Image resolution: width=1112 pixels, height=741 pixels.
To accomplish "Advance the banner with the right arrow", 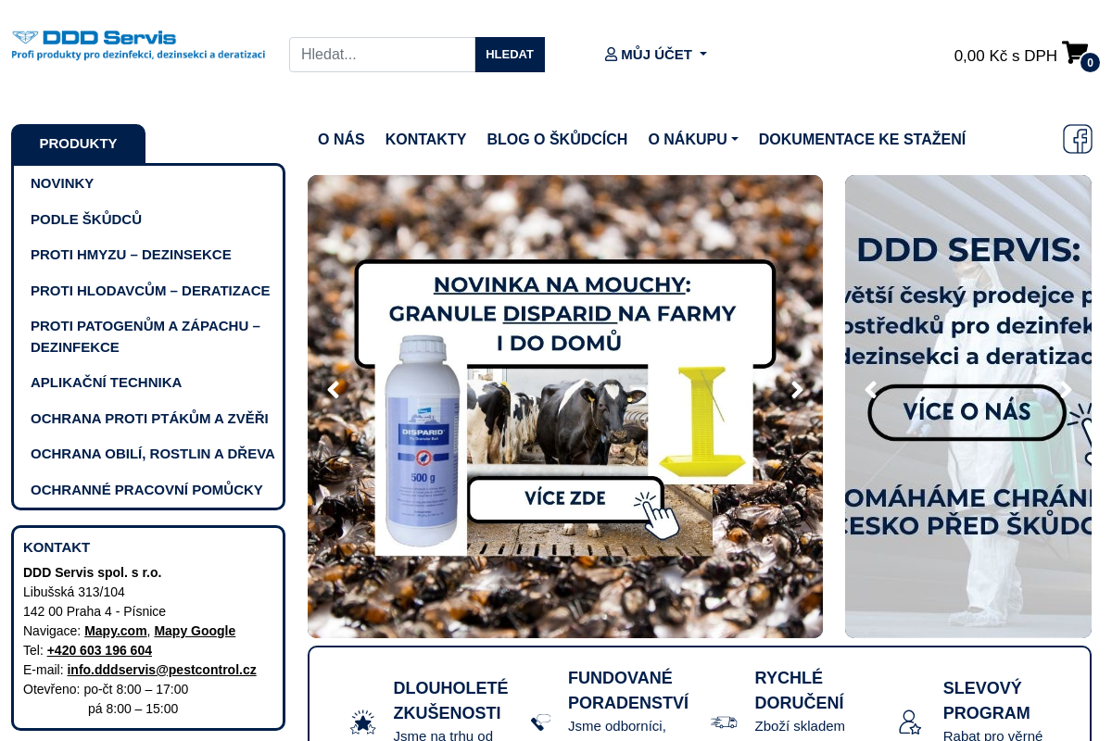I will [x=796, y=389].
